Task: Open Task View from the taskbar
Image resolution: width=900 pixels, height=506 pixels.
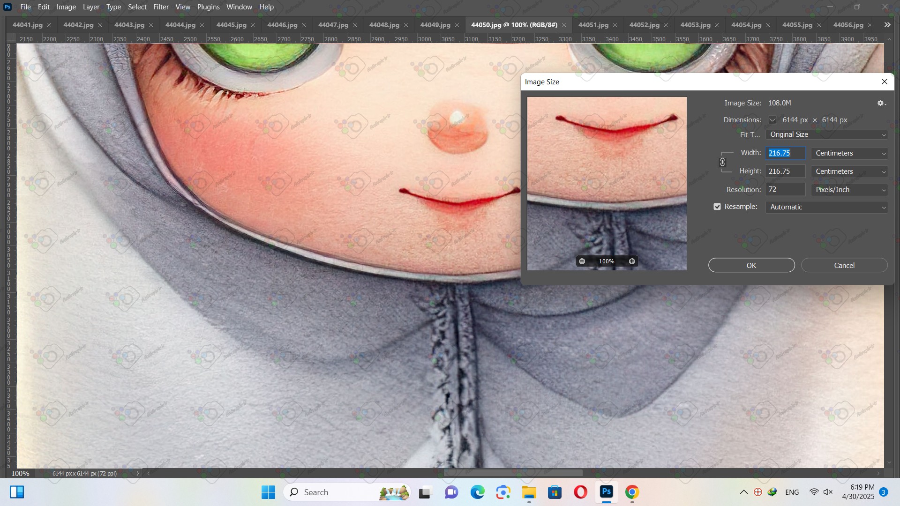Action: click(425, 492)
